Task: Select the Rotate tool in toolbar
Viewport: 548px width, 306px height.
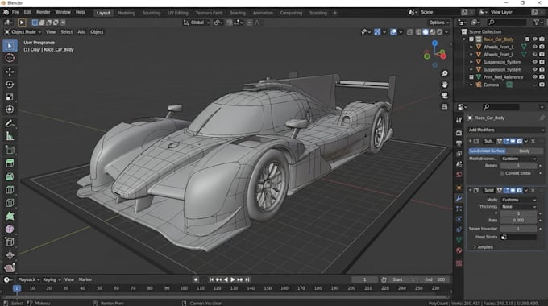Action: (10, 85)
